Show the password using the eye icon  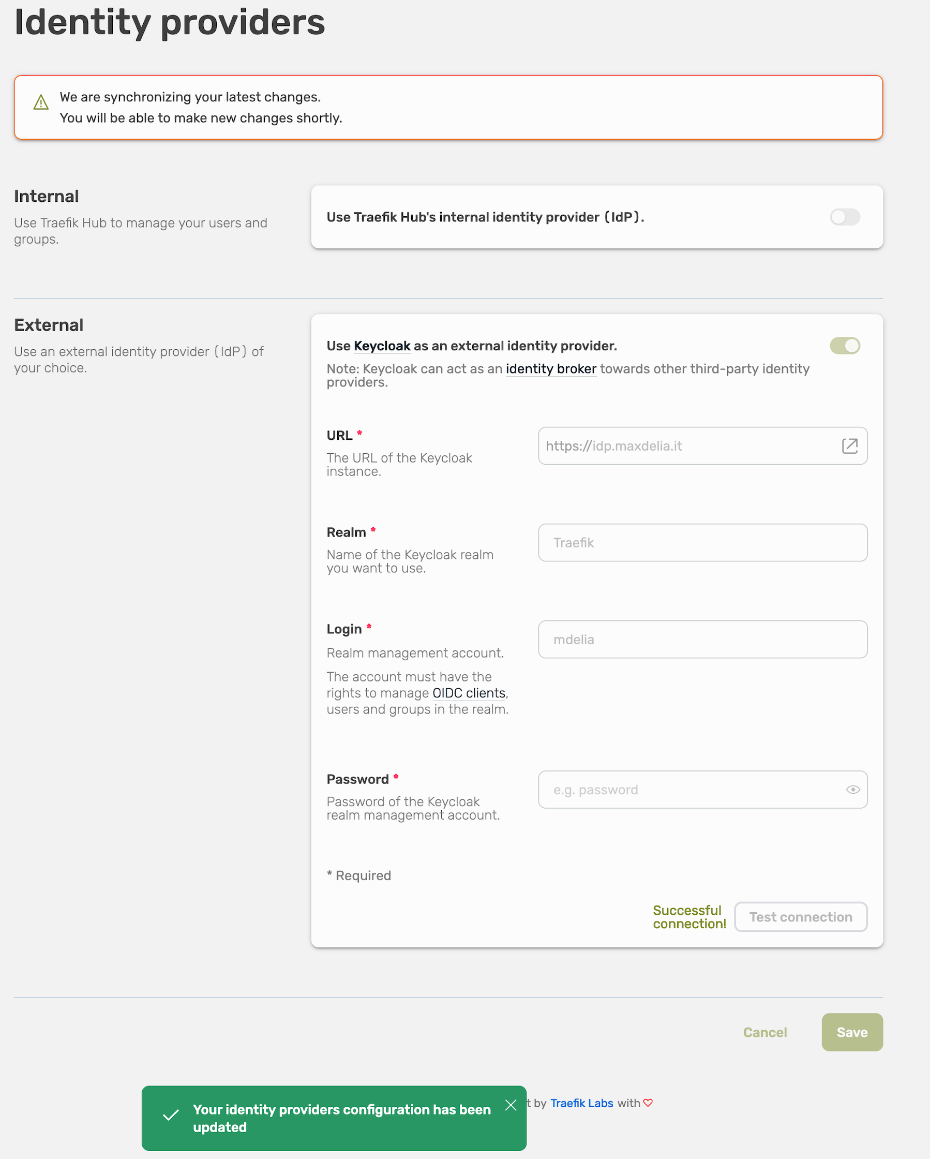(x=853, y=790)
